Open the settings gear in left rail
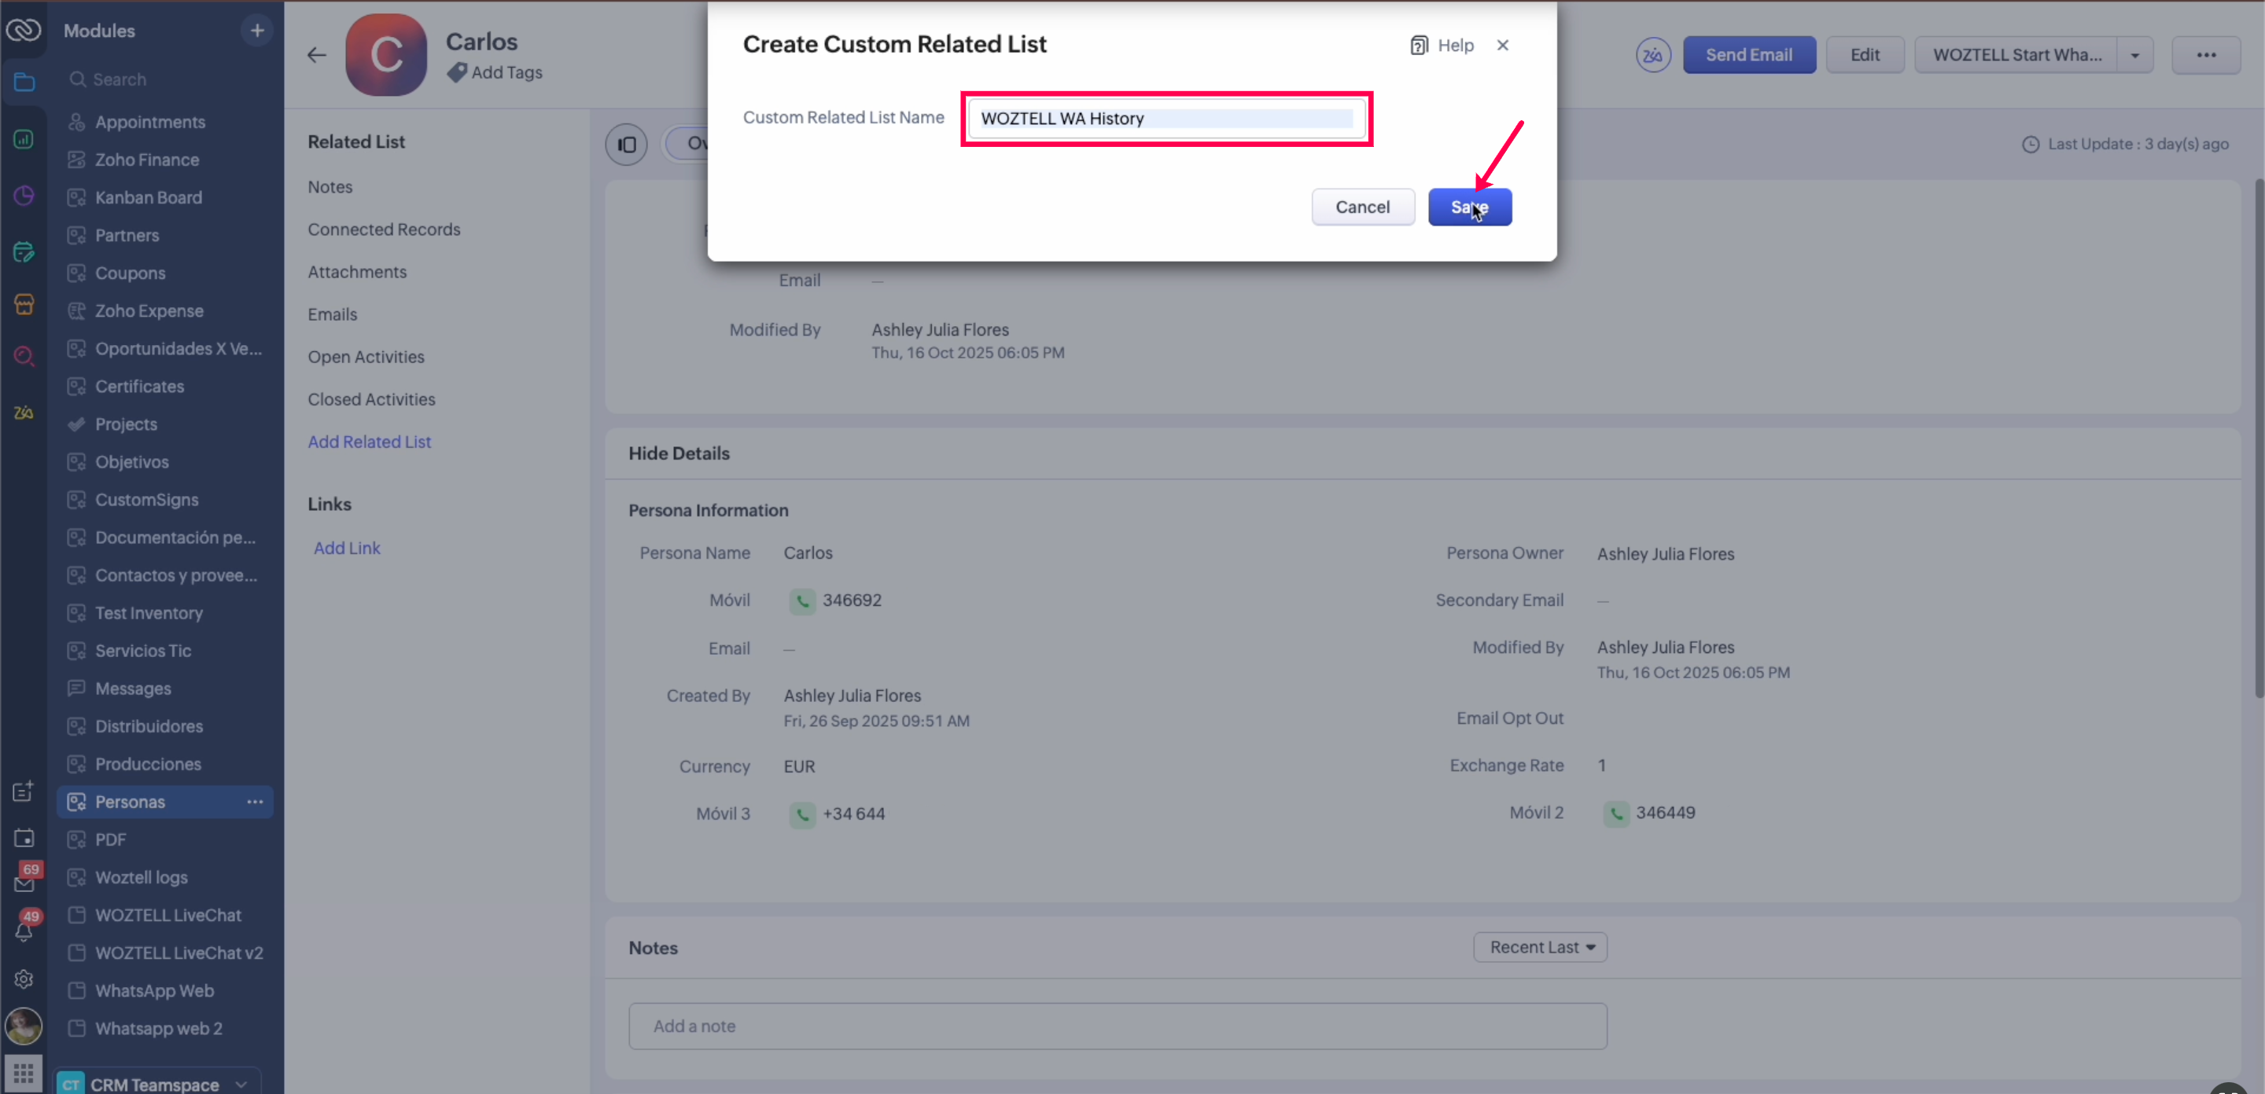This screenshot has width=2265, height=1094. (24, 979)
